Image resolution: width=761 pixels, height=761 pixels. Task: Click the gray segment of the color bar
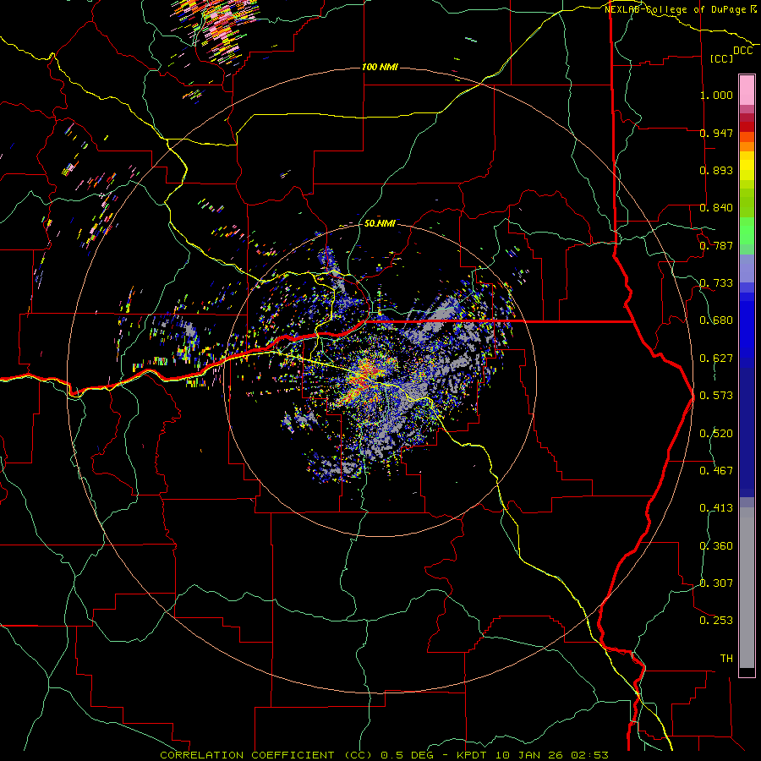(747, 588)
